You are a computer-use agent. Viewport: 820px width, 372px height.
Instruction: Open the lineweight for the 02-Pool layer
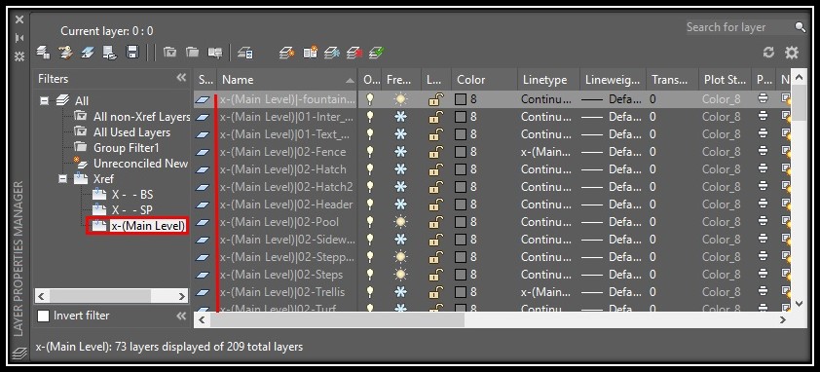click(613, 222)
